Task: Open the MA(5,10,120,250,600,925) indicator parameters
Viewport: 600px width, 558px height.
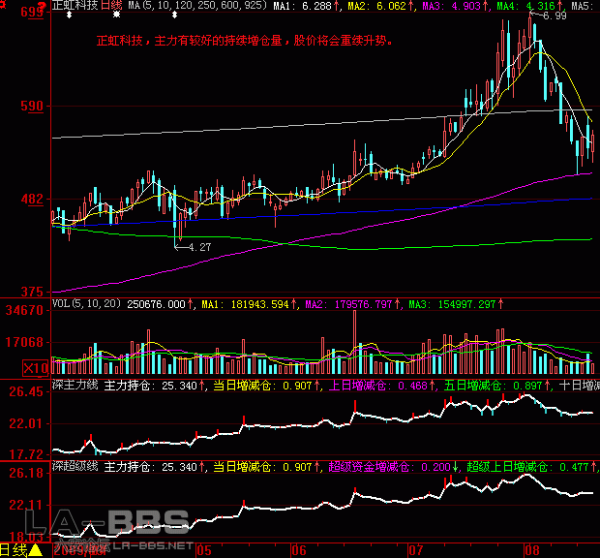Action: (x=197, y=6)
